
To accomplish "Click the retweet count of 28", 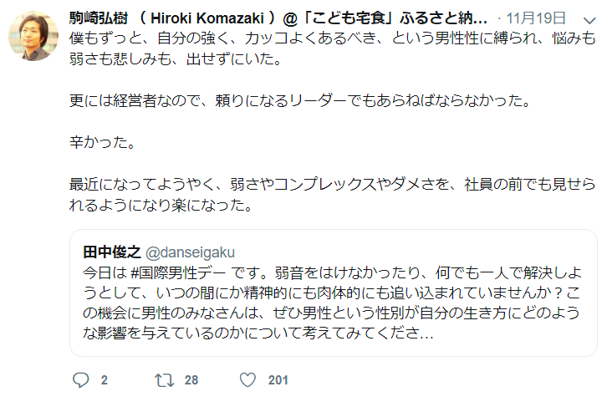I will tap(191, 380).
